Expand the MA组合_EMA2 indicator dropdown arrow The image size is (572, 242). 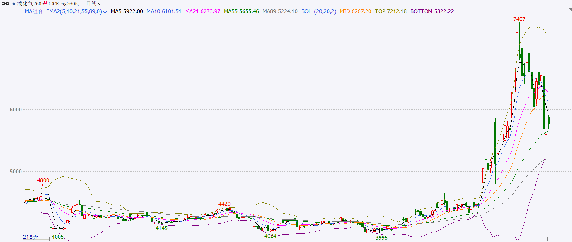pos(105,12)
